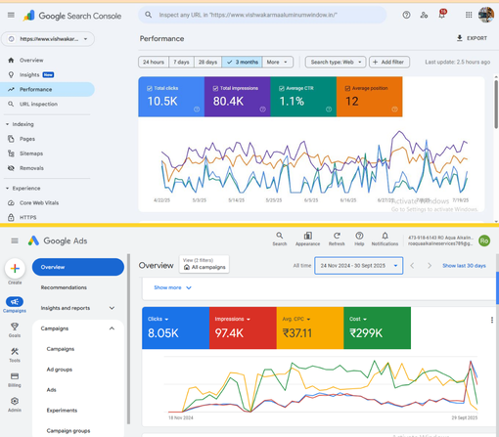Click the Export download icon
Screen dimensions: 499x437
(x=460, y=38)
